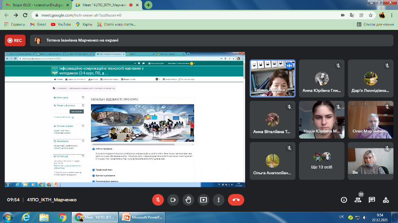Open the meeting details info icon
Screen dimensions: 398x223
pos(344,200)
